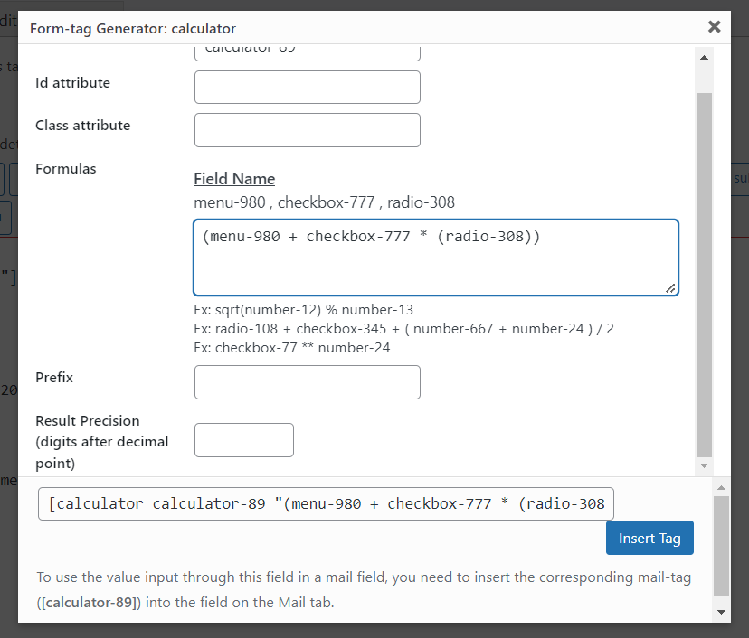This screenshot has width=749, height=638.
Task: Click the footer panel scrollbar thumb
Action: click(x=721, y=547)
